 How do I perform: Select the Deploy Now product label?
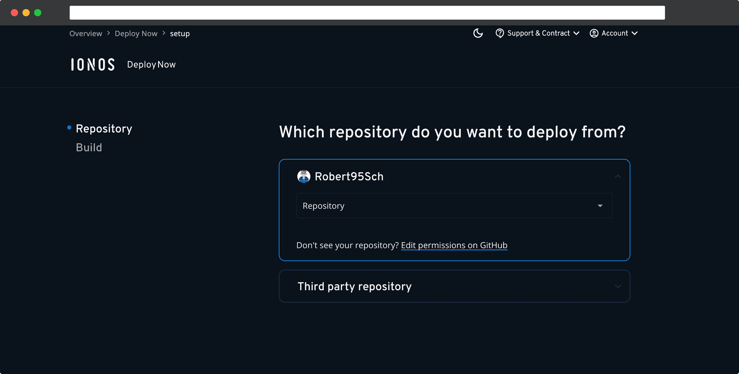point(151,65)
